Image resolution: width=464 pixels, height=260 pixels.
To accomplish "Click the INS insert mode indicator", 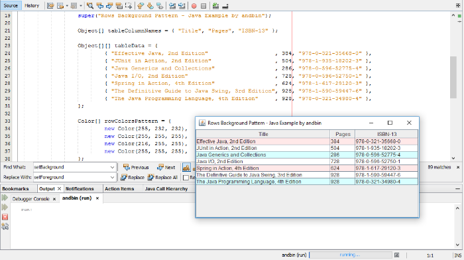I will coord(458,255).
